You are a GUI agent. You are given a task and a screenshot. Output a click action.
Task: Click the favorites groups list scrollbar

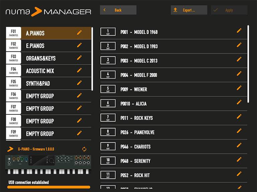point(92,59)
